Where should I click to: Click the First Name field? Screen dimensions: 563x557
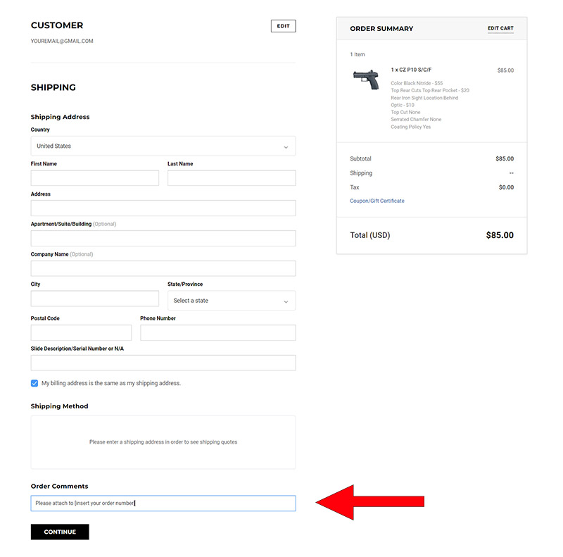pyautogui.click(x=94, y=178)
